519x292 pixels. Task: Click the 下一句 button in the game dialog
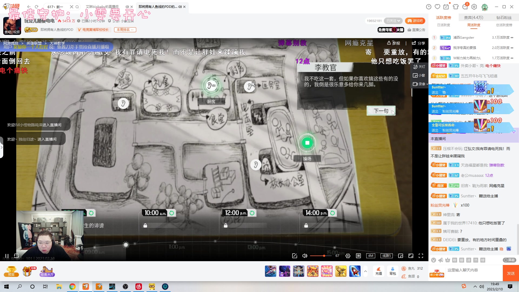point(381,111)
